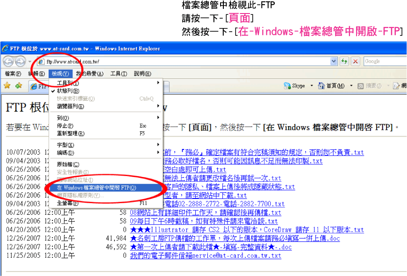Open the link ending 否則恕不負責.txt
Viewport: 407px width, 276px height.
263,152
